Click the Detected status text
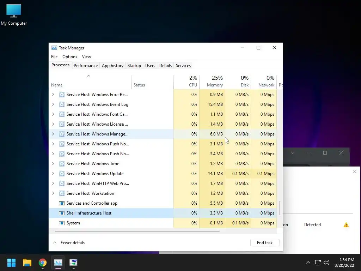The height and width of the screenshot is (271, 361). [312, 225]
